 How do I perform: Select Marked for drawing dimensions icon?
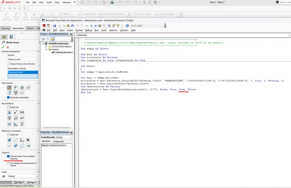click(x=9, y=88)
